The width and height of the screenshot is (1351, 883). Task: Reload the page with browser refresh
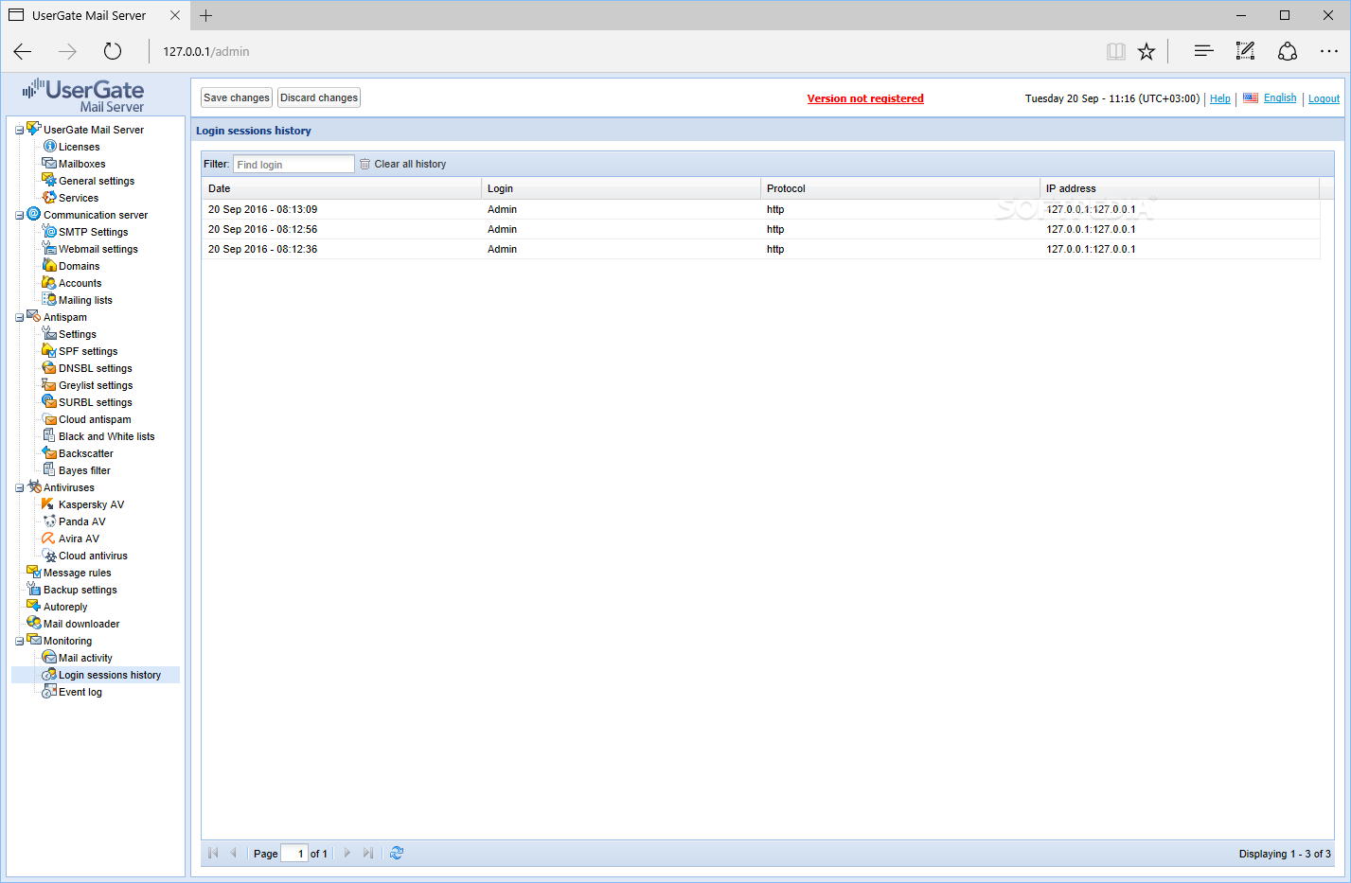[x=113, y=51]
